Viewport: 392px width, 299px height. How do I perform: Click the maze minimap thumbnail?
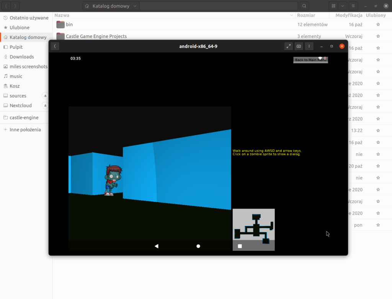pos(253,229)
